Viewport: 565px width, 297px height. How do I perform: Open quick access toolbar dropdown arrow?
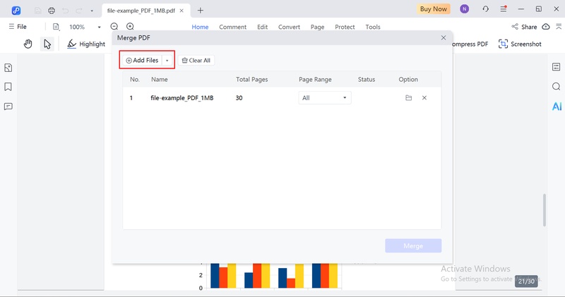pos(92,11)
